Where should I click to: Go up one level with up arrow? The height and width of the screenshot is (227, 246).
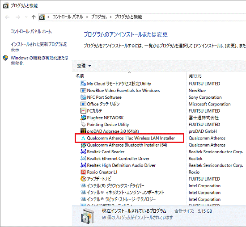34,17
